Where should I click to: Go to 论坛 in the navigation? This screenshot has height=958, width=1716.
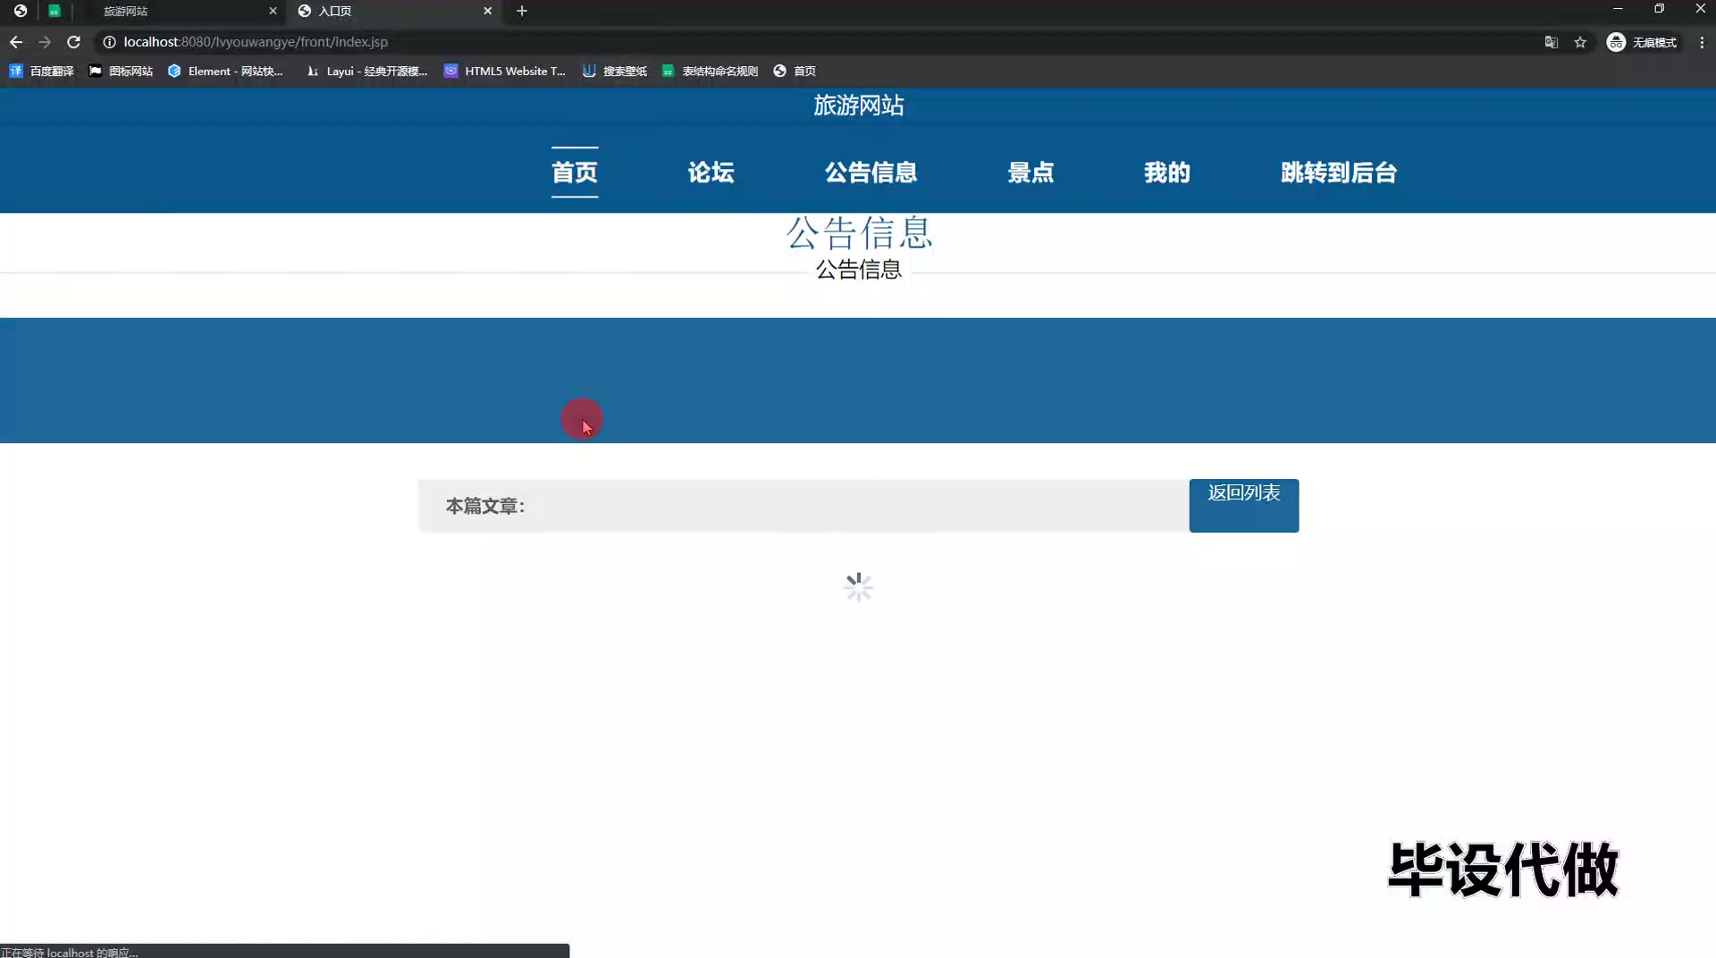[x=711, y=172]
